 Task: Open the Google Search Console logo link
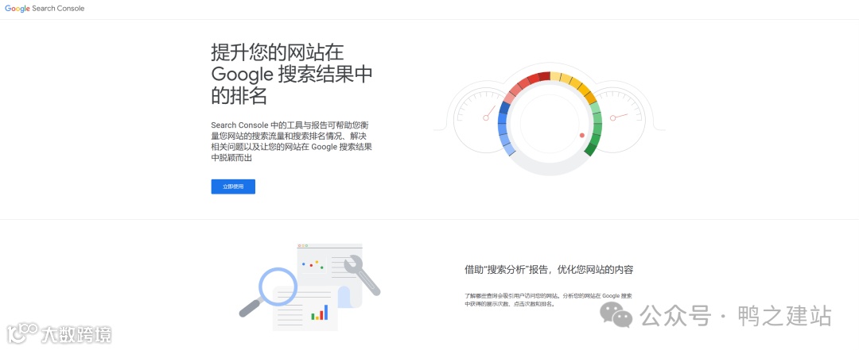pos(45,9)
